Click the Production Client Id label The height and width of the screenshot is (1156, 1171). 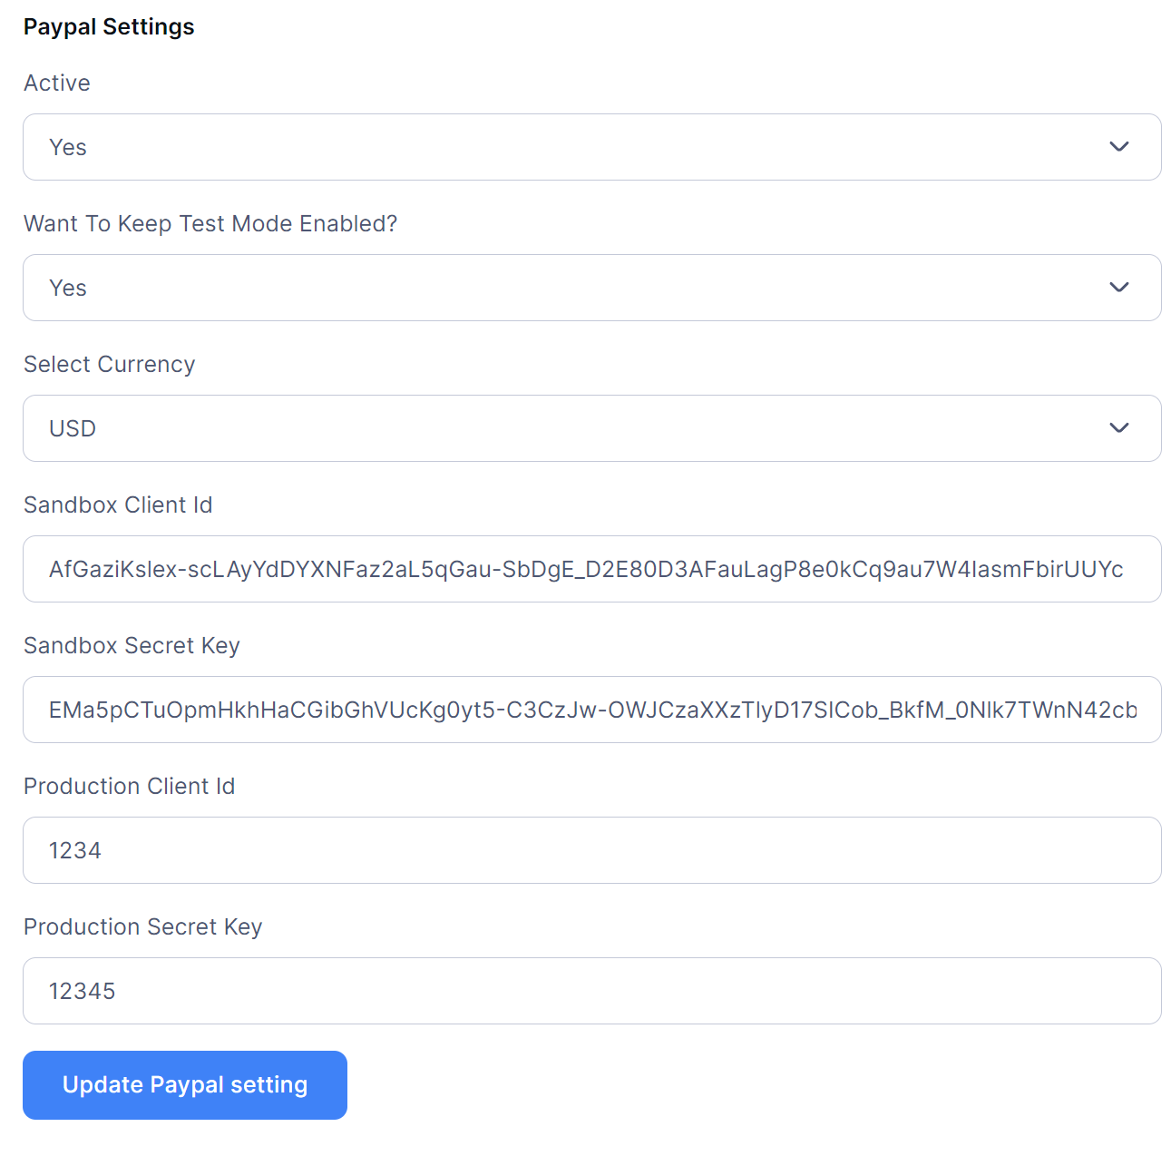click(130, 787)
